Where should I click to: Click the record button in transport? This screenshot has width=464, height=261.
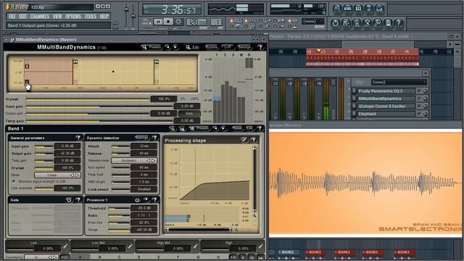point(178,22)
